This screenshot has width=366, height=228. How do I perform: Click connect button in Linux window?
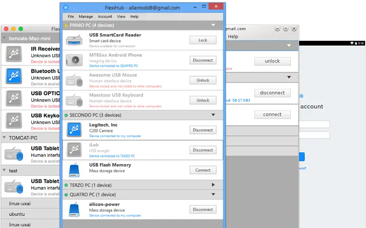click(273, 114)
